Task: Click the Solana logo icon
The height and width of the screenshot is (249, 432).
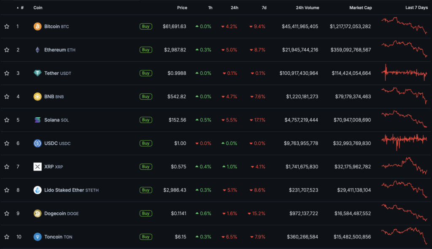Action: 38,120
